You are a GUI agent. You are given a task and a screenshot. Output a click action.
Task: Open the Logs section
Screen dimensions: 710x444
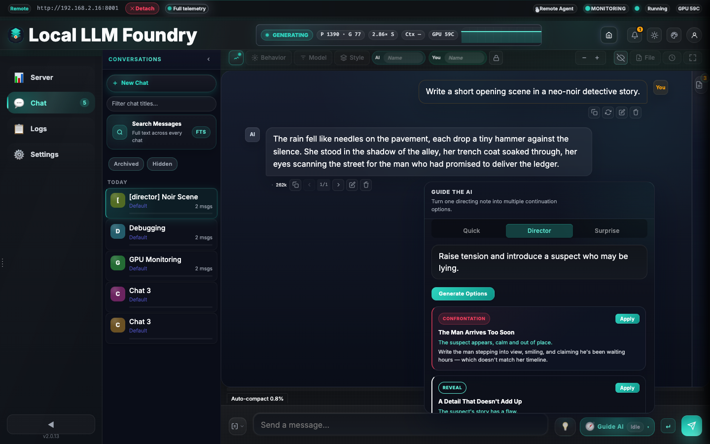pos(51,129)
